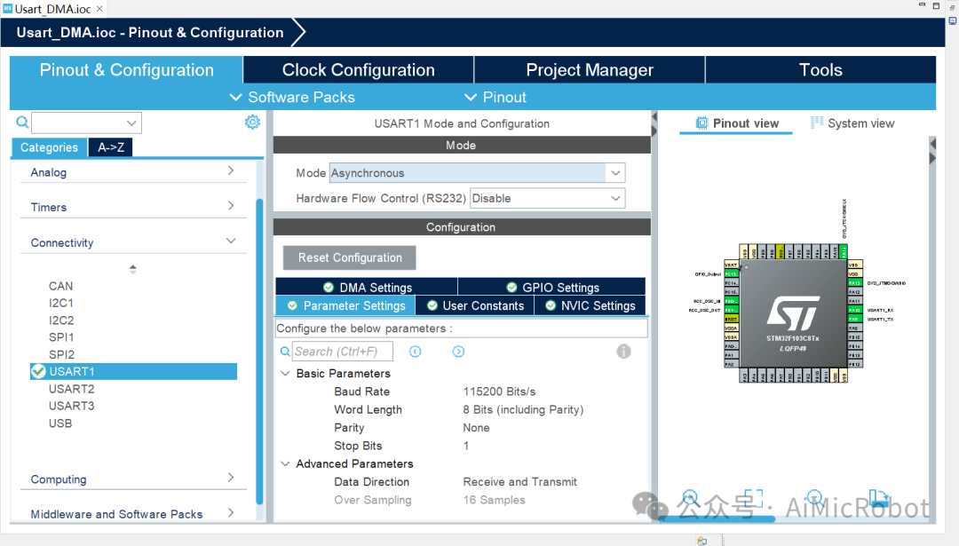959x546 pixels.
Task: Click the side view icon at top right
Action: pyautogui.click(x=952, y=20)
